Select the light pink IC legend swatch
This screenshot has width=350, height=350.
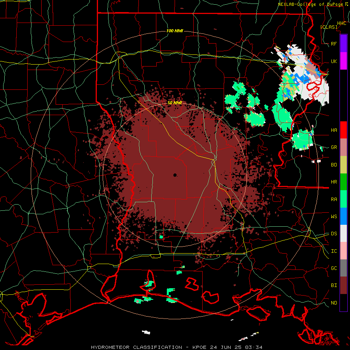tap(343, 251)
